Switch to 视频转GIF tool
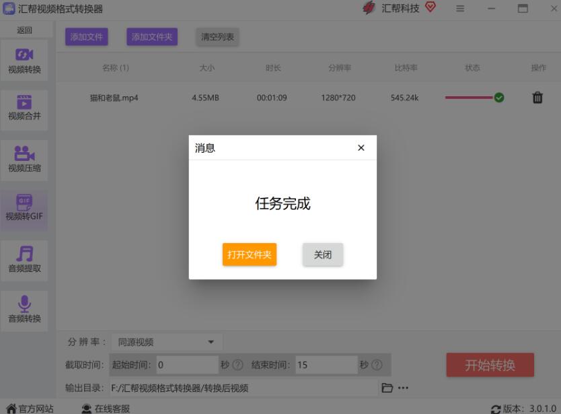Viewport: 561px width, 414px height. [x=24, y=209]
